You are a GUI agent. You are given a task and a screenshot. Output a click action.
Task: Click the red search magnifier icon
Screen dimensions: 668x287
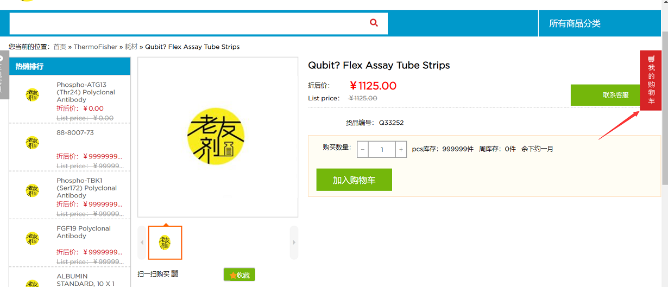click(374, 23)
